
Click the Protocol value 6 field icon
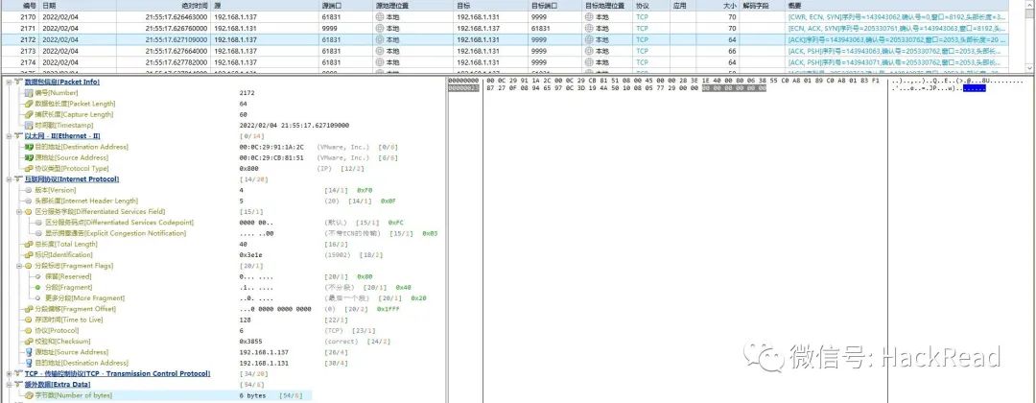point(29,330)
